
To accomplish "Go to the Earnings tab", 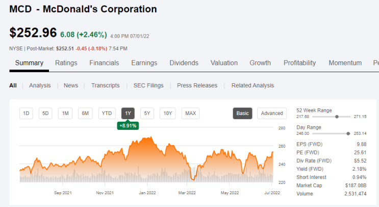I will click(144, 63).
